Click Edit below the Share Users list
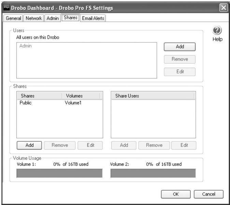The image size is (230, 205). point(184,145)
